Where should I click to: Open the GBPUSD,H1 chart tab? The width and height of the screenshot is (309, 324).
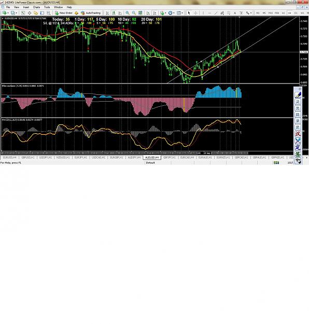coord(28,158)
